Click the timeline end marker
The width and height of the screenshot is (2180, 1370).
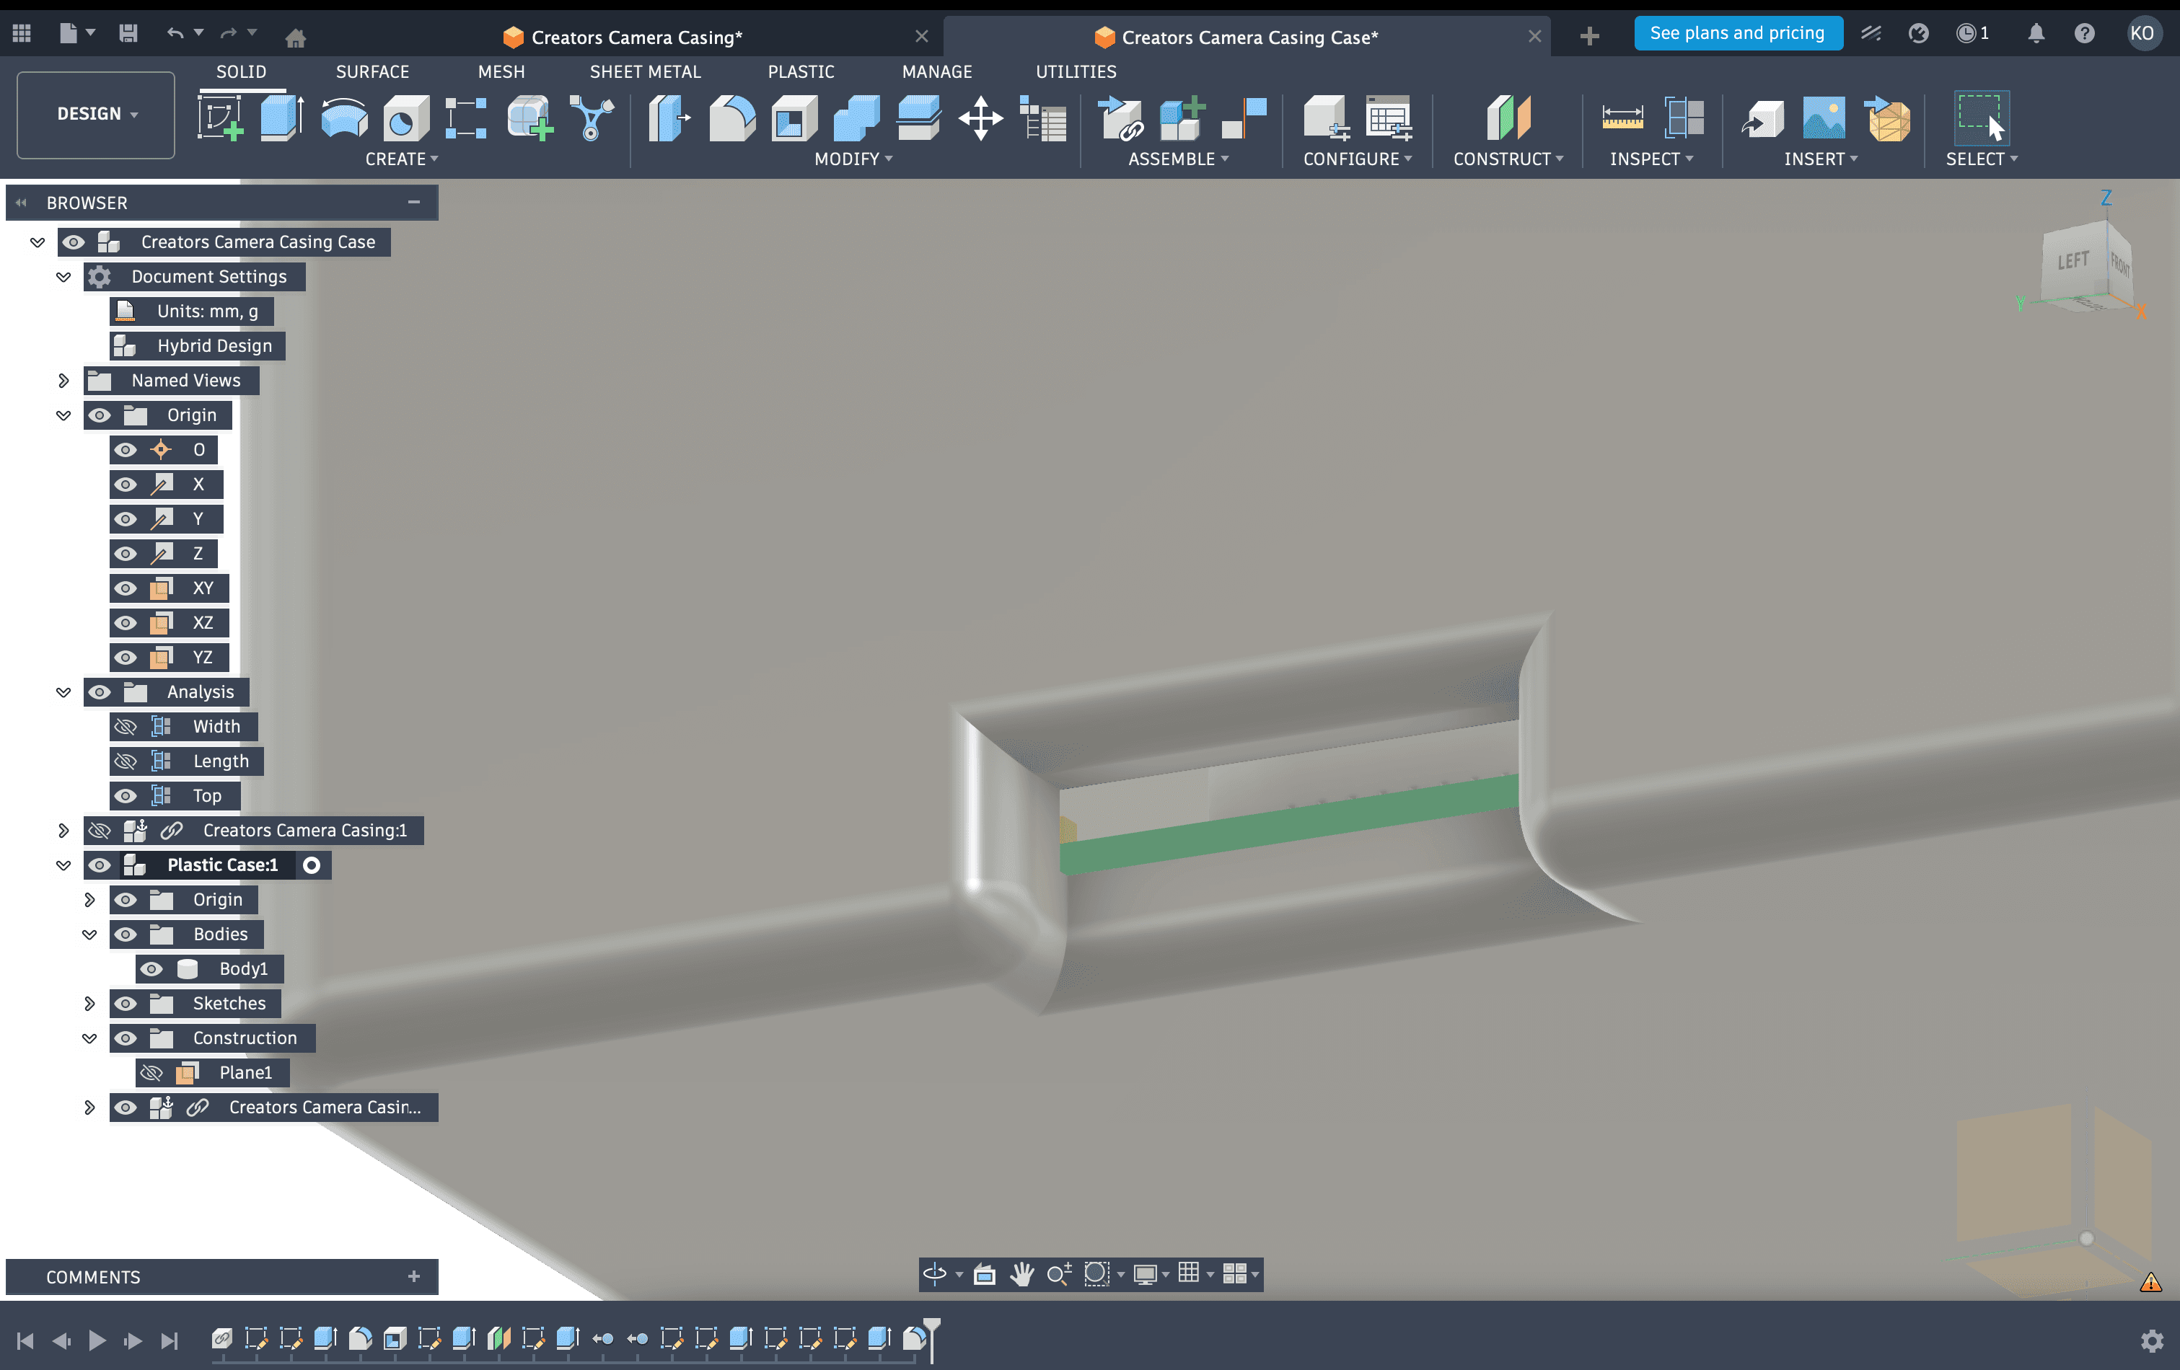pyautogui.click(x=931, y=1339)
